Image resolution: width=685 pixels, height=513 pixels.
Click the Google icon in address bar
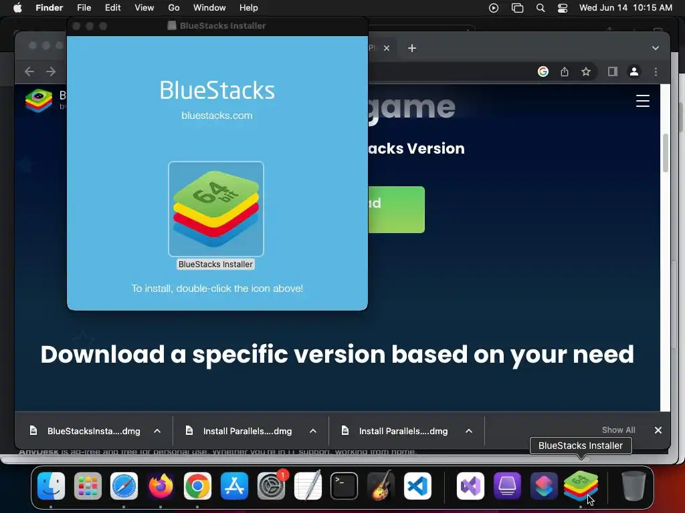pyautogui.click(x=543, y=71)
